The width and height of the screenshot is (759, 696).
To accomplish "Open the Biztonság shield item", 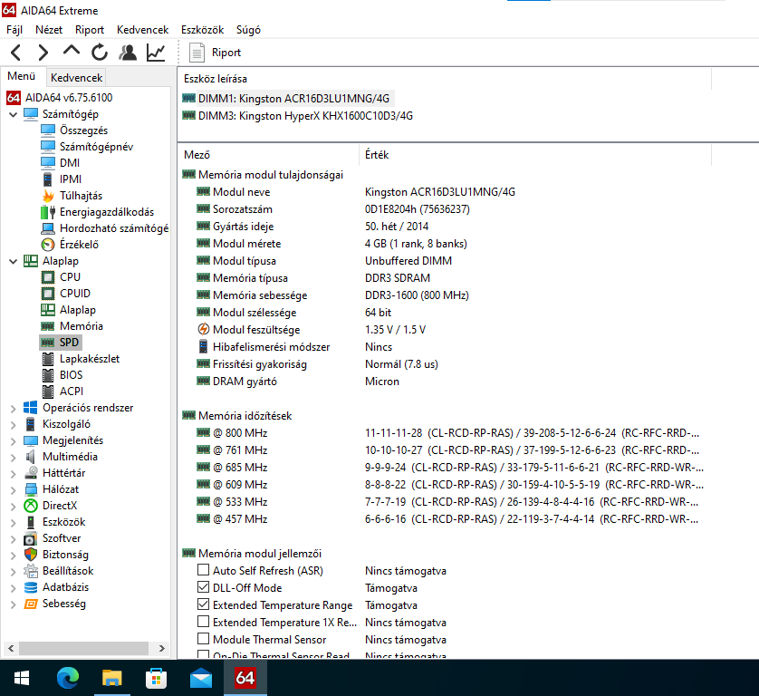I will click(65, 555).
